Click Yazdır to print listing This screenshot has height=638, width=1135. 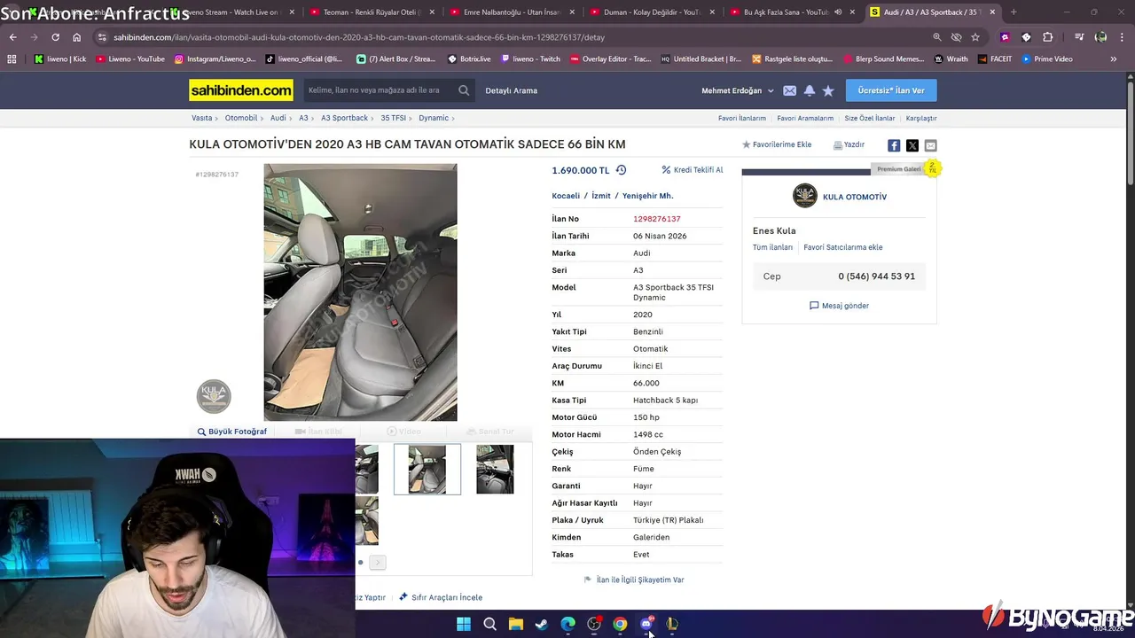pyautogui.click(x=849, y=144)
